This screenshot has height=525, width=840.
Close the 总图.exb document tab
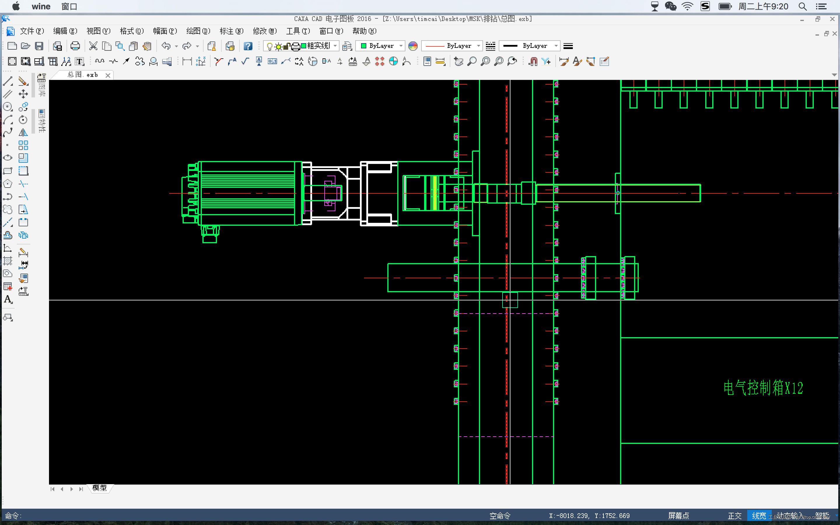click(108, 75)
